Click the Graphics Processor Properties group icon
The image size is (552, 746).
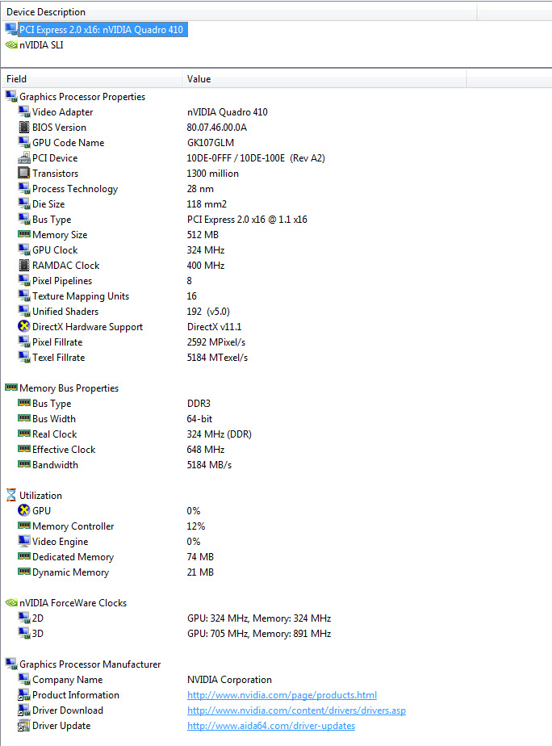point(11,97)
